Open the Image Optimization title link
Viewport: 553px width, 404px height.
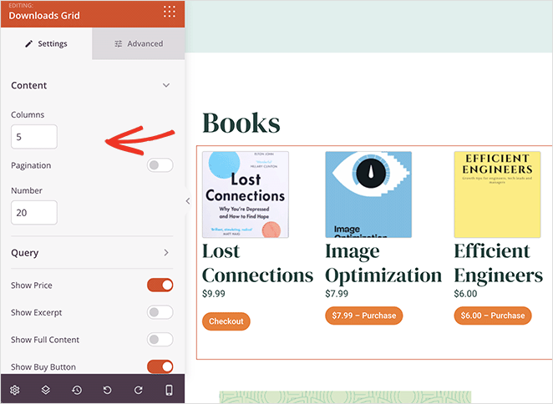(383, 264)
